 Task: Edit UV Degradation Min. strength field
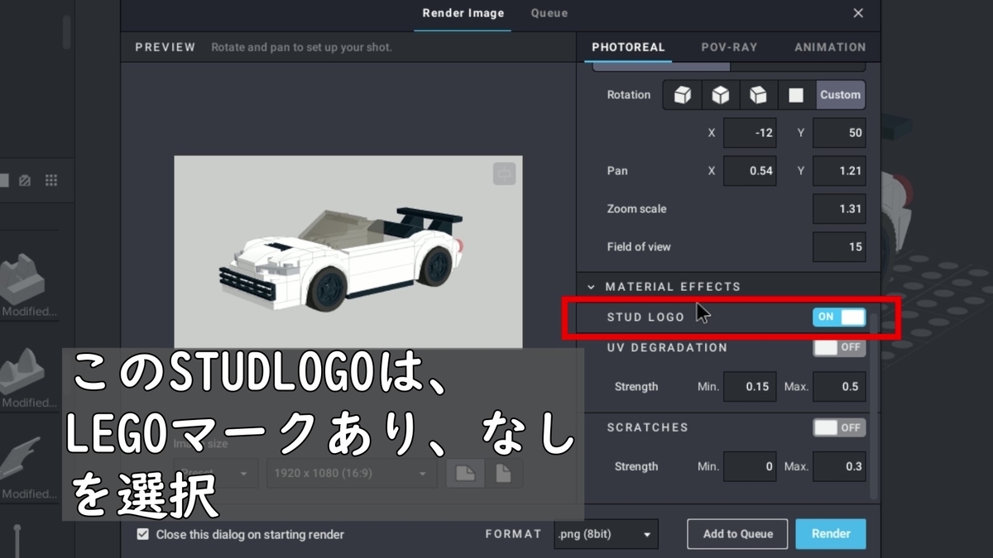pyautogui.click(x=750, y=387)
